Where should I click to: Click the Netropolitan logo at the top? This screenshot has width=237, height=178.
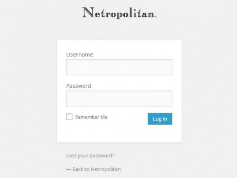[x=119, y=13]
